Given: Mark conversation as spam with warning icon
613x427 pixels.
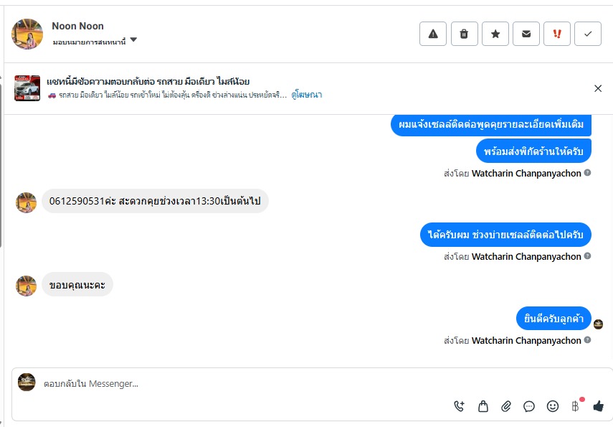Looking at the screenshot, I should point(433,34).
